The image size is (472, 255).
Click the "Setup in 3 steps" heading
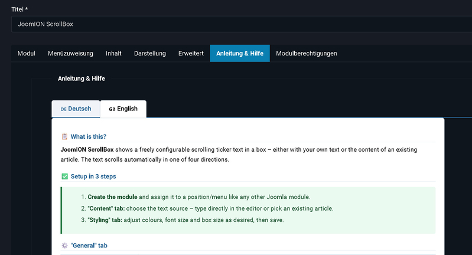93,176
